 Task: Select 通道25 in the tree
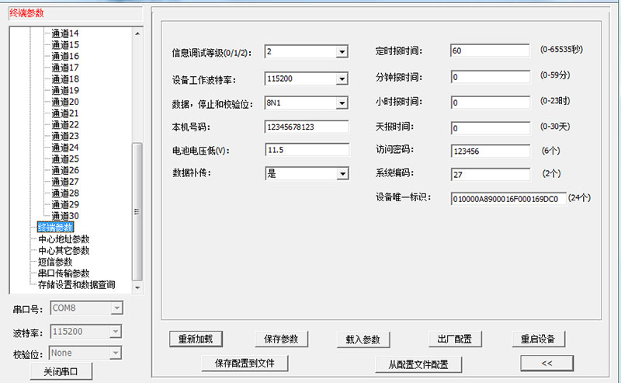65,159
